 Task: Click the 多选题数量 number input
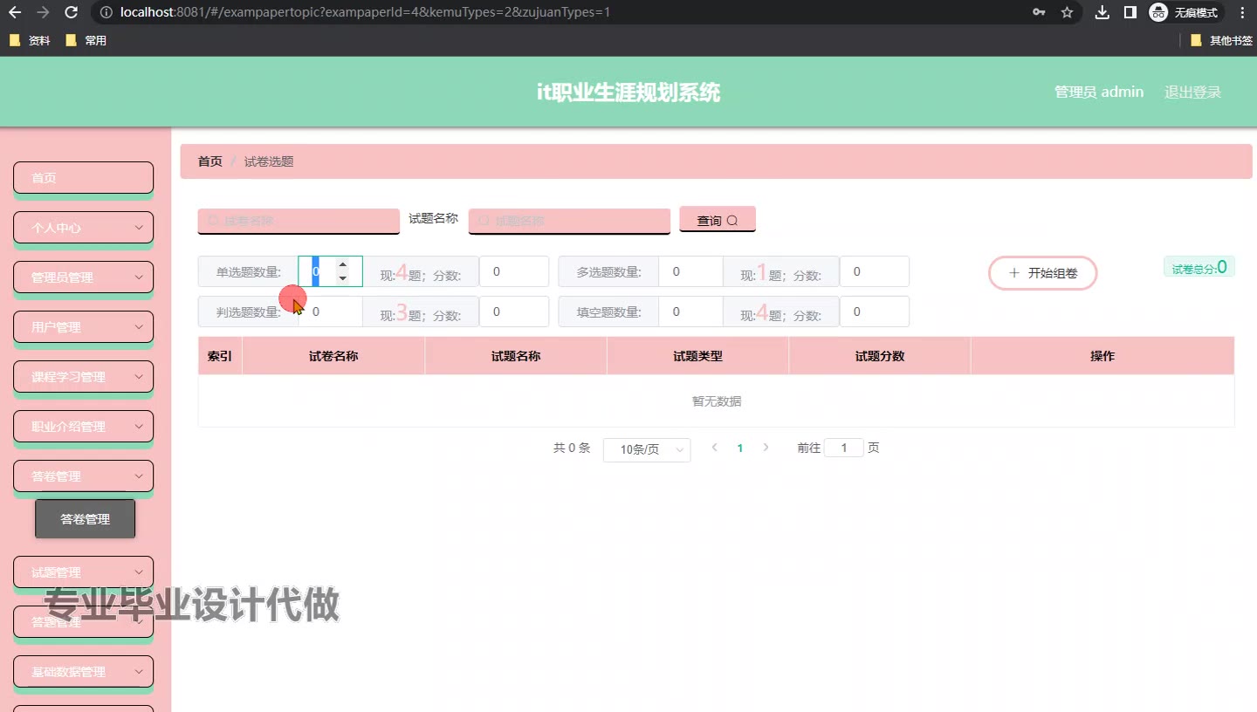click(x=690, y=271)
